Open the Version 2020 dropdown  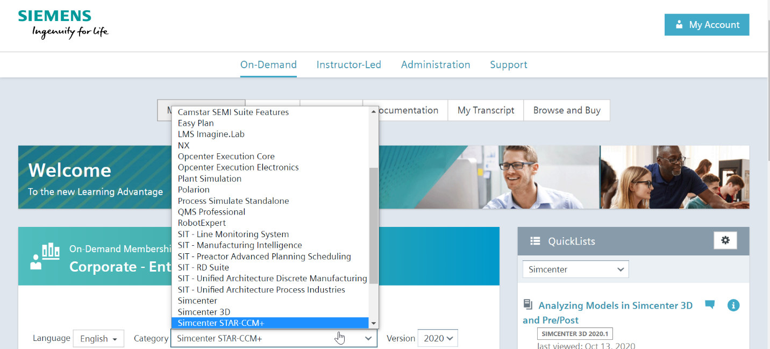[437, 338]
